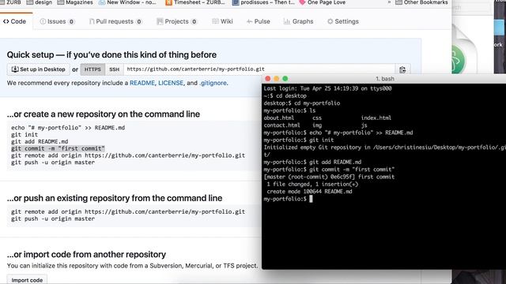
Task: Maximize the bash terminal window
Action: click(285, 79)
